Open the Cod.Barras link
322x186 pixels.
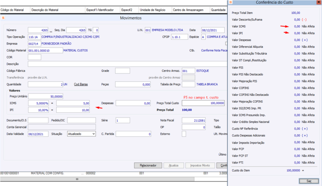coord(81,84)
